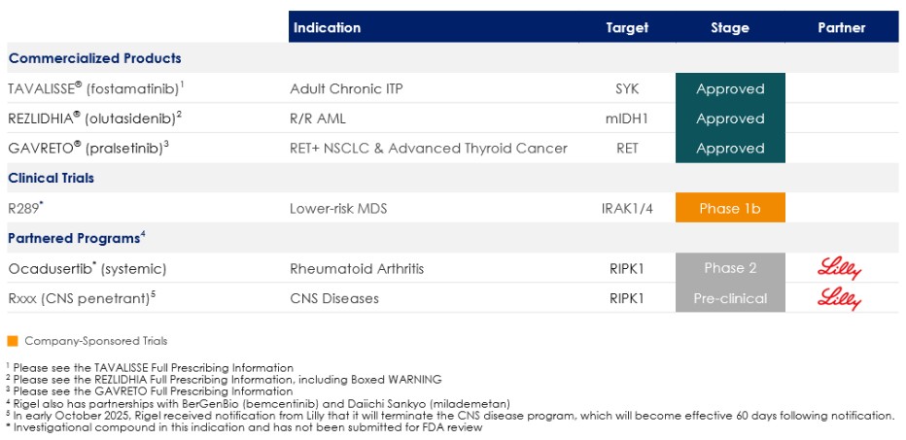This screenshot has height=440, width=906.
Task: Select the Commercialized Products section heading
Action: [x=95, y=59]
